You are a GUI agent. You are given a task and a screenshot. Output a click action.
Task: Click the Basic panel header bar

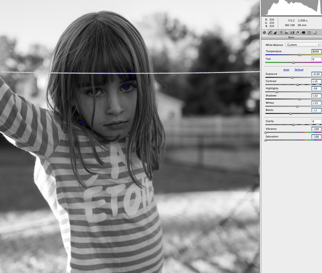coord(291,37)
